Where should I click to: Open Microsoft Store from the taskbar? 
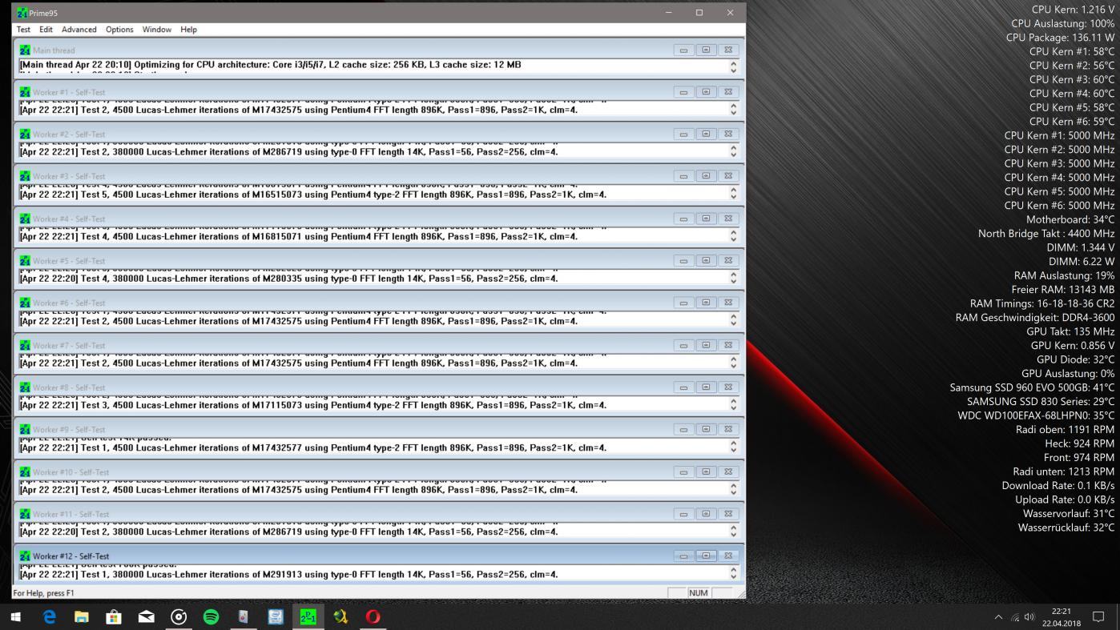pos(114,616)
